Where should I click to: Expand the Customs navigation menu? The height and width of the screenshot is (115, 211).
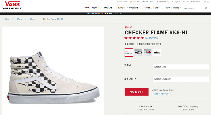pos(135,8)
